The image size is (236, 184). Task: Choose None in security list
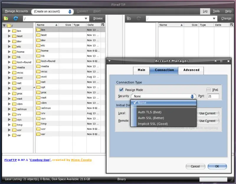pyautogui.click(x=163, y=103)
